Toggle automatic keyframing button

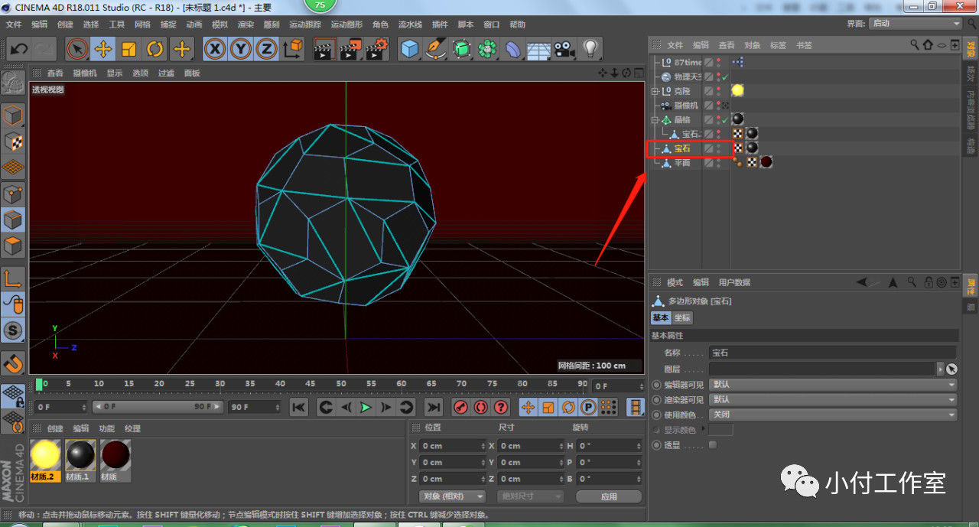[x=481, y=407]
